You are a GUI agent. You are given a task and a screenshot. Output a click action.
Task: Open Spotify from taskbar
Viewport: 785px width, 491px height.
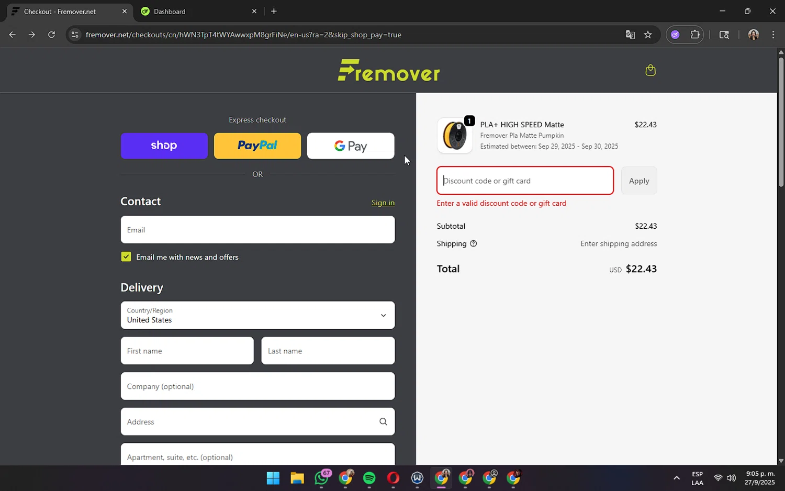tap(369, 478)
